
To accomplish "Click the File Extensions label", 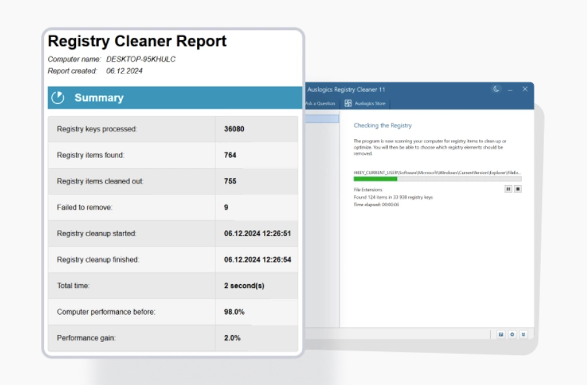I will pyautogui.click(x=367, y=188).
